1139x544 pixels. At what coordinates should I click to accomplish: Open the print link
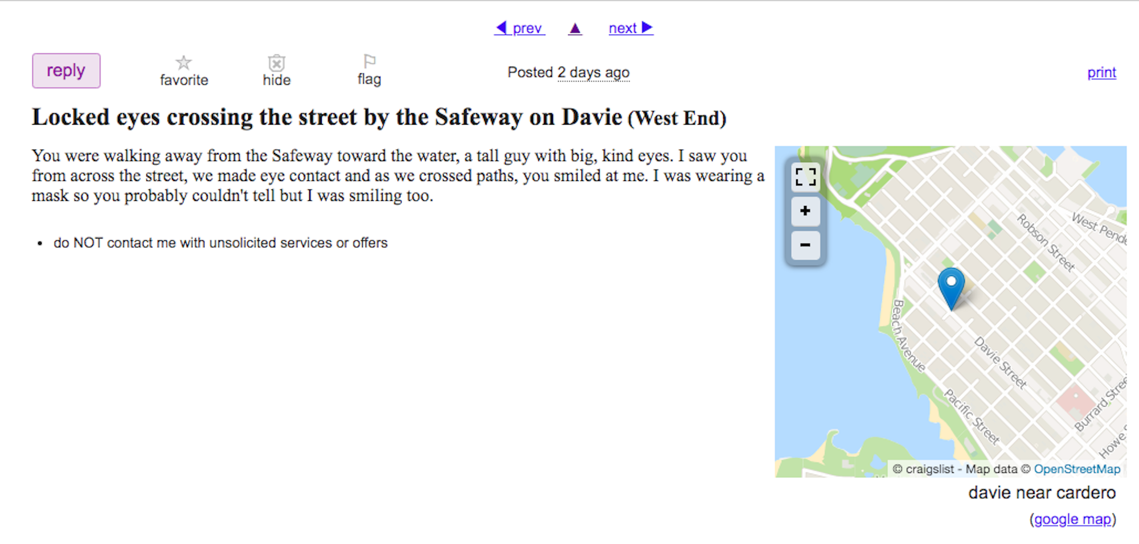pos(1101,73)
